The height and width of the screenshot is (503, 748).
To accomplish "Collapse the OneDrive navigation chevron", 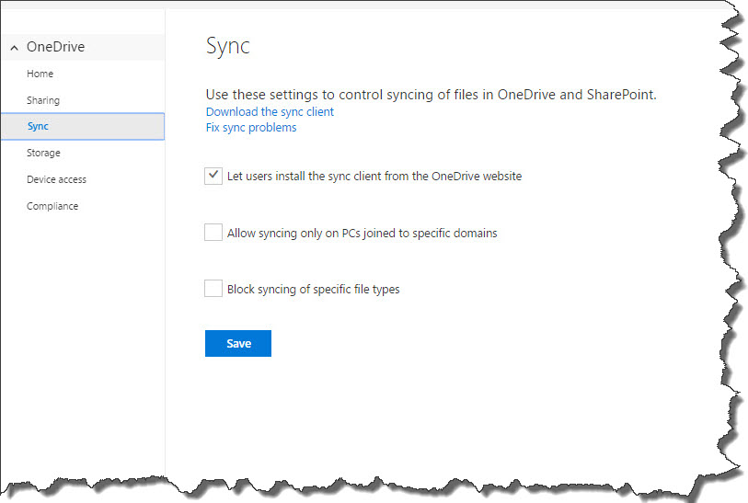I will pos(14,48).
